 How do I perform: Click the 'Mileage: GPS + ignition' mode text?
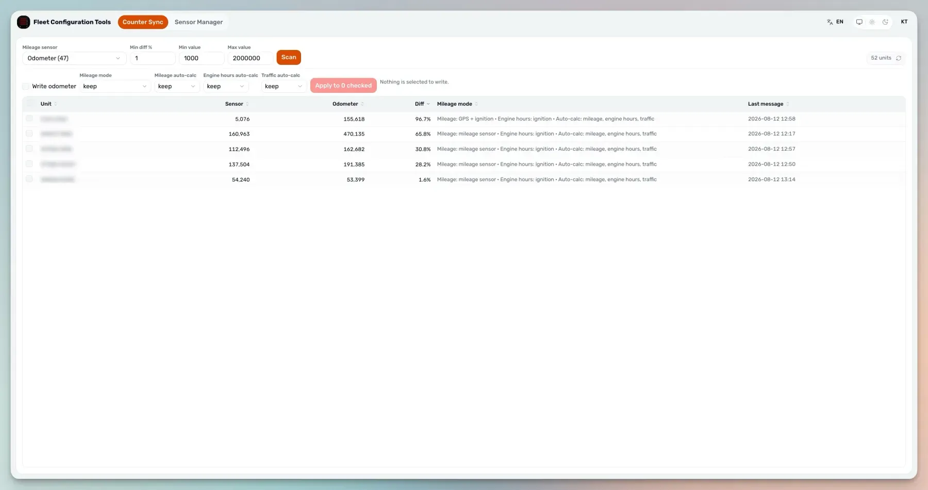click(x=465, y=119)
